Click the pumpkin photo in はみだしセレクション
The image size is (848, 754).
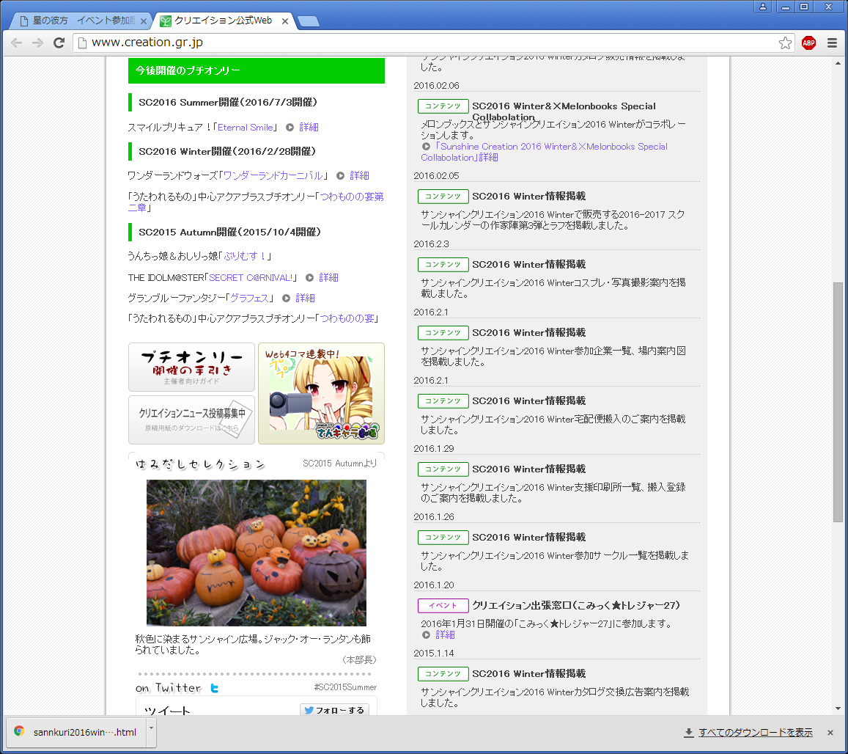pyautogui.click(x=257, y=552)
